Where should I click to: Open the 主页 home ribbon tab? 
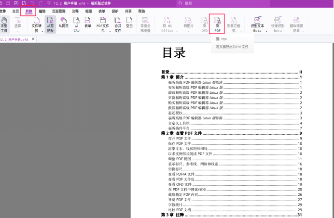(x=15, y=11)
